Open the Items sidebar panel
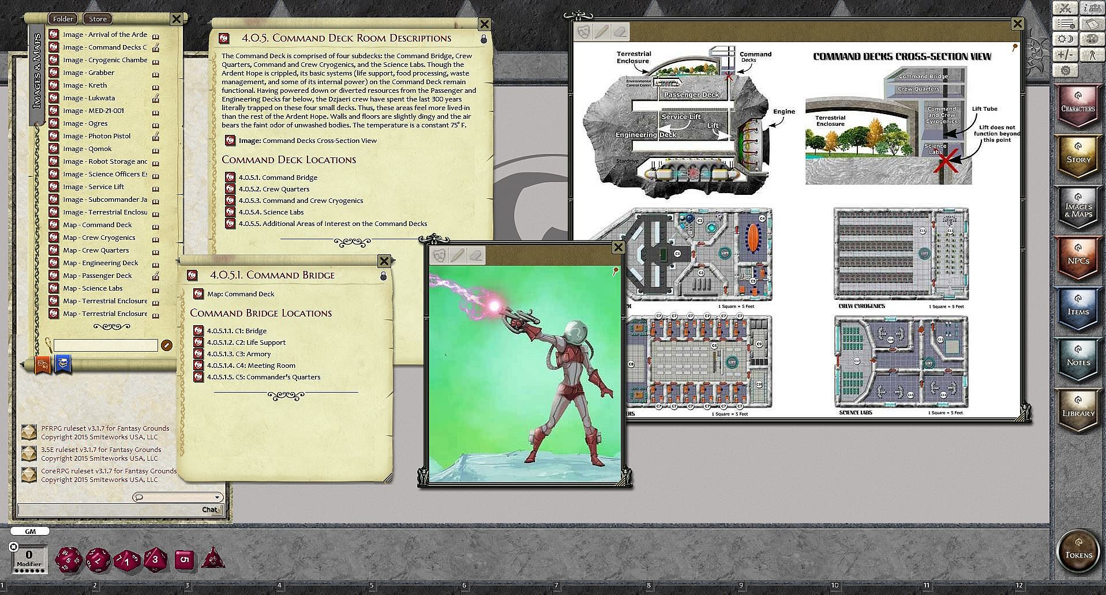 [x=1078, y=309]
